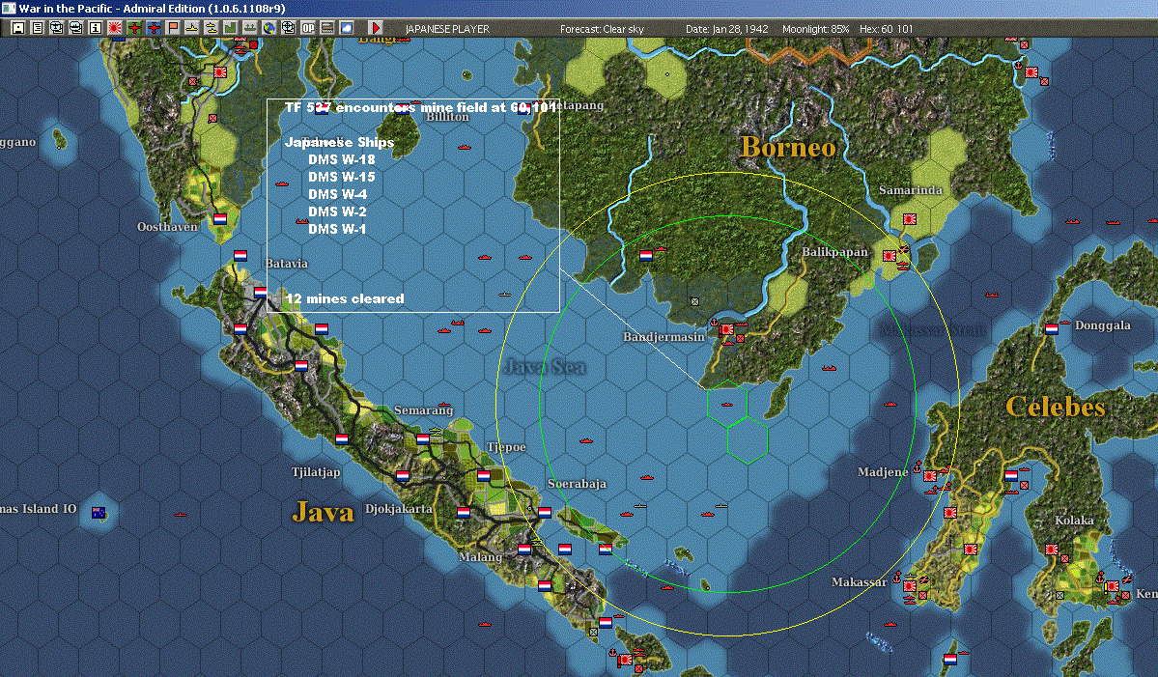Select red plane on green background icon
The image size is (1158, 677).
(x=134, y=28)
